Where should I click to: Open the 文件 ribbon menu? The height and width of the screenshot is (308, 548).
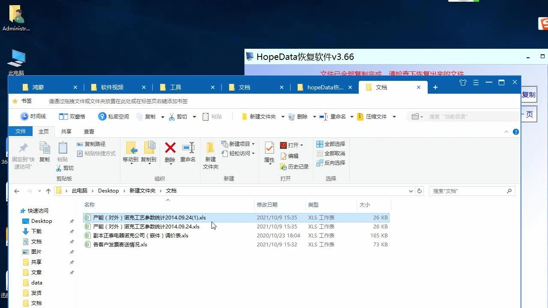[x=21, y=132]
